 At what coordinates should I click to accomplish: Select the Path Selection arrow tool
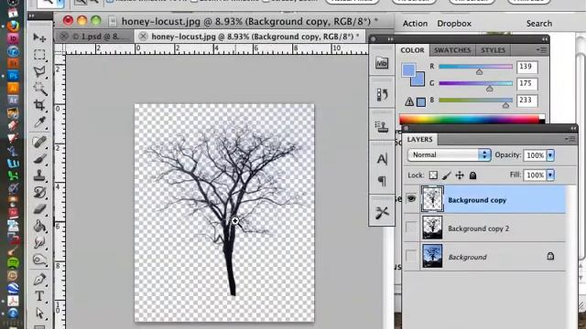click(39, 313)
